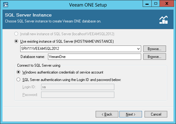Maximize the Veeam ONE Setup window

[156, 4]
